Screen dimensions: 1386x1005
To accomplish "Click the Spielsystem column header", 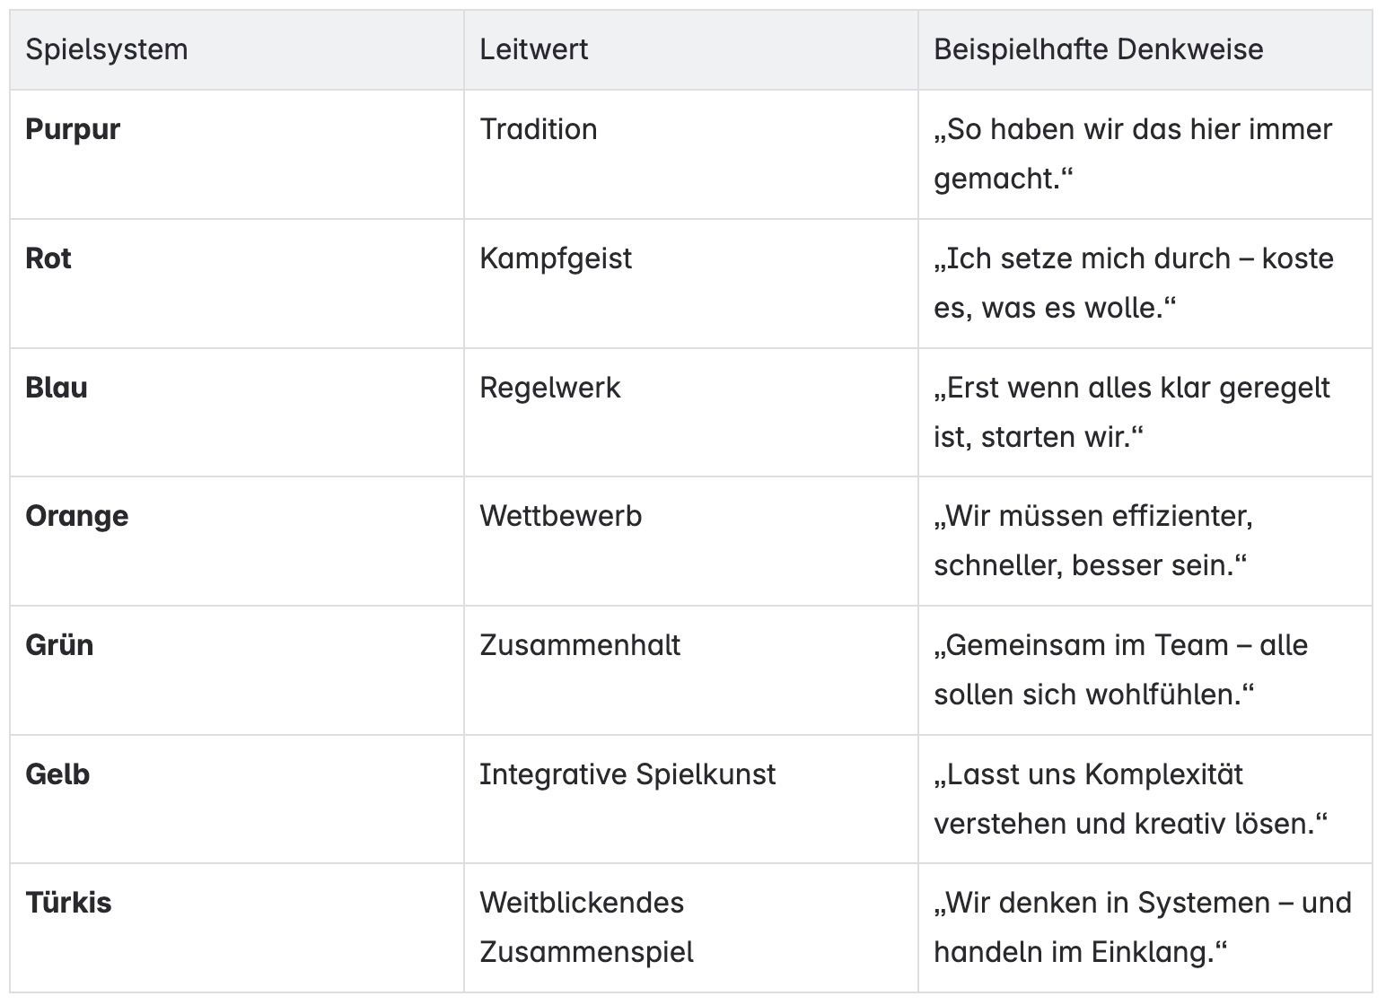I will click(107, 49).
